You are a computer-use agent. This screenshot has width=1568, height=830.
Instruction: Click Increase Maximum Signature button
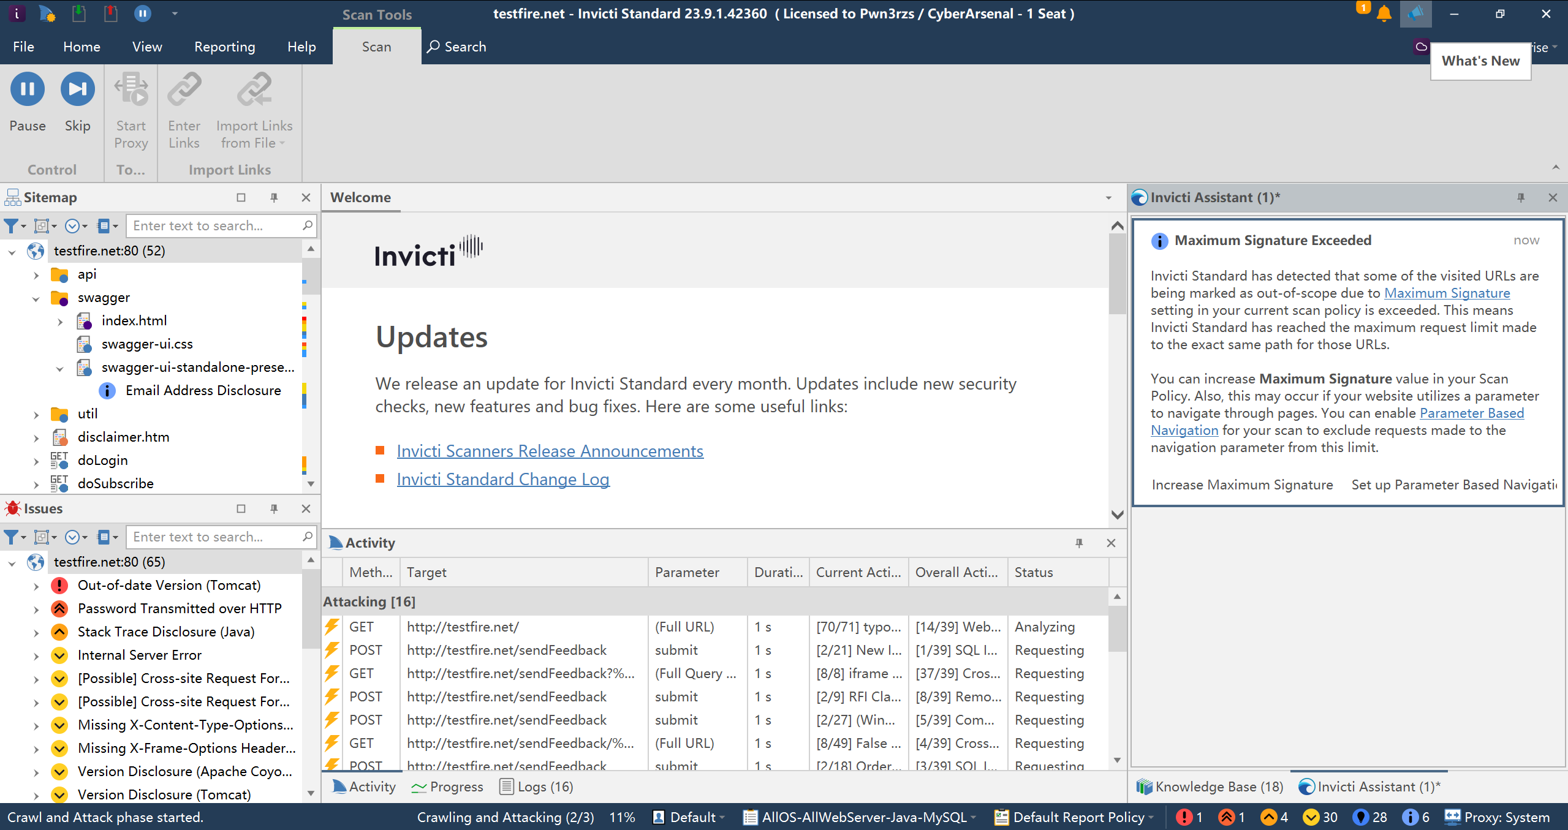pyautogui.click(x=1242, y=485)
